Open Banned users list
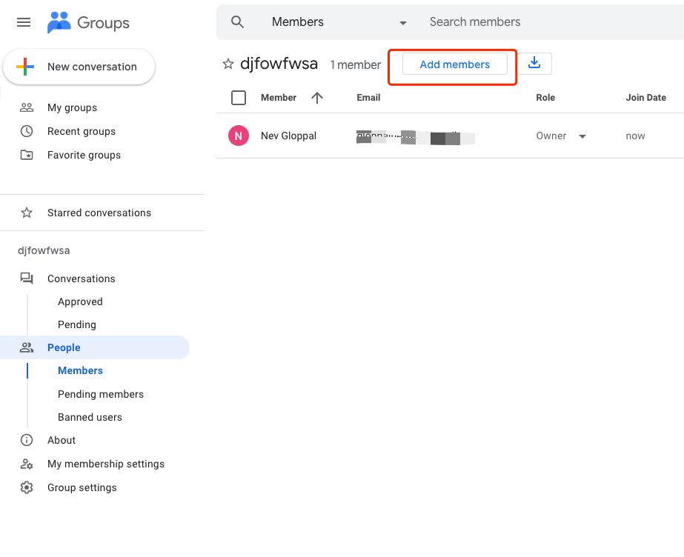The image size is (684, 557). pos(90,417)
